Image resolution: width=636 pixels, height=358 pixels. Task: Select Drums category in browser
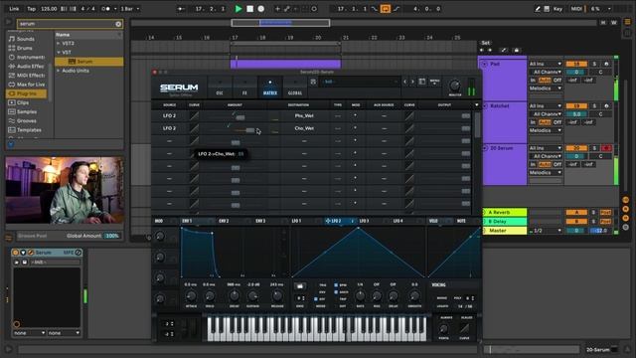(x=24, y=48)
